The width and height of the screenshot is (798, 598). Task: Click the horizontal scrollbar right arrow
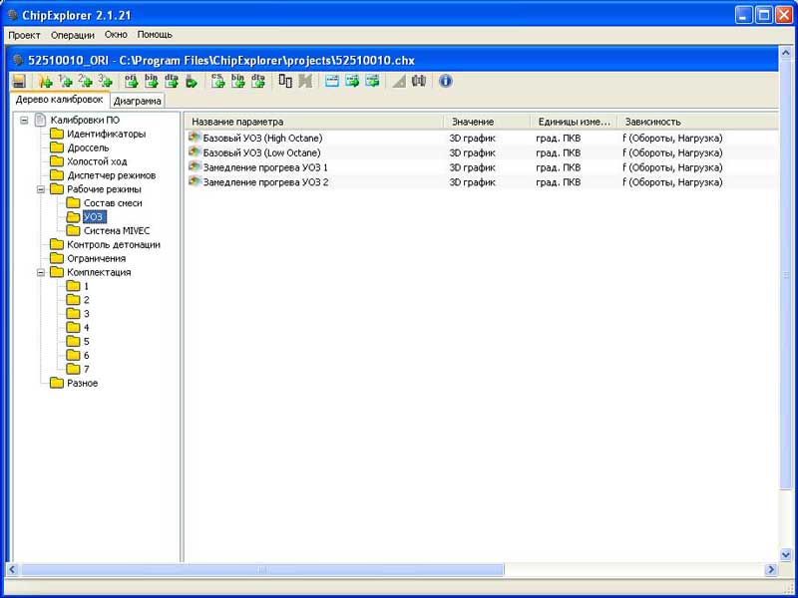coord(771,569)
